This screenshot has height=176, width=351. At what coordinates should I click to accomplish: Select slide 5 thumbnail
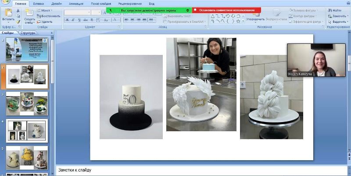tap(27, 158)
